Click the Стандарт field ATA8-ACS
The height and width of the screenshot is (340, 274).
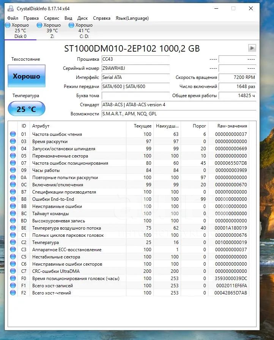pyautogui.click(x=179, y=105)
